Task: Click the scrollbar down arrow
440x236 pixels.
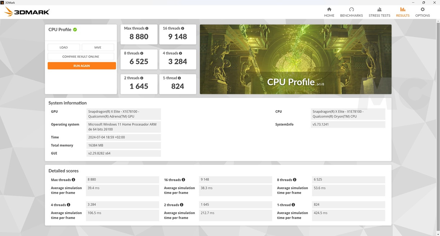Action: (438, 234)
